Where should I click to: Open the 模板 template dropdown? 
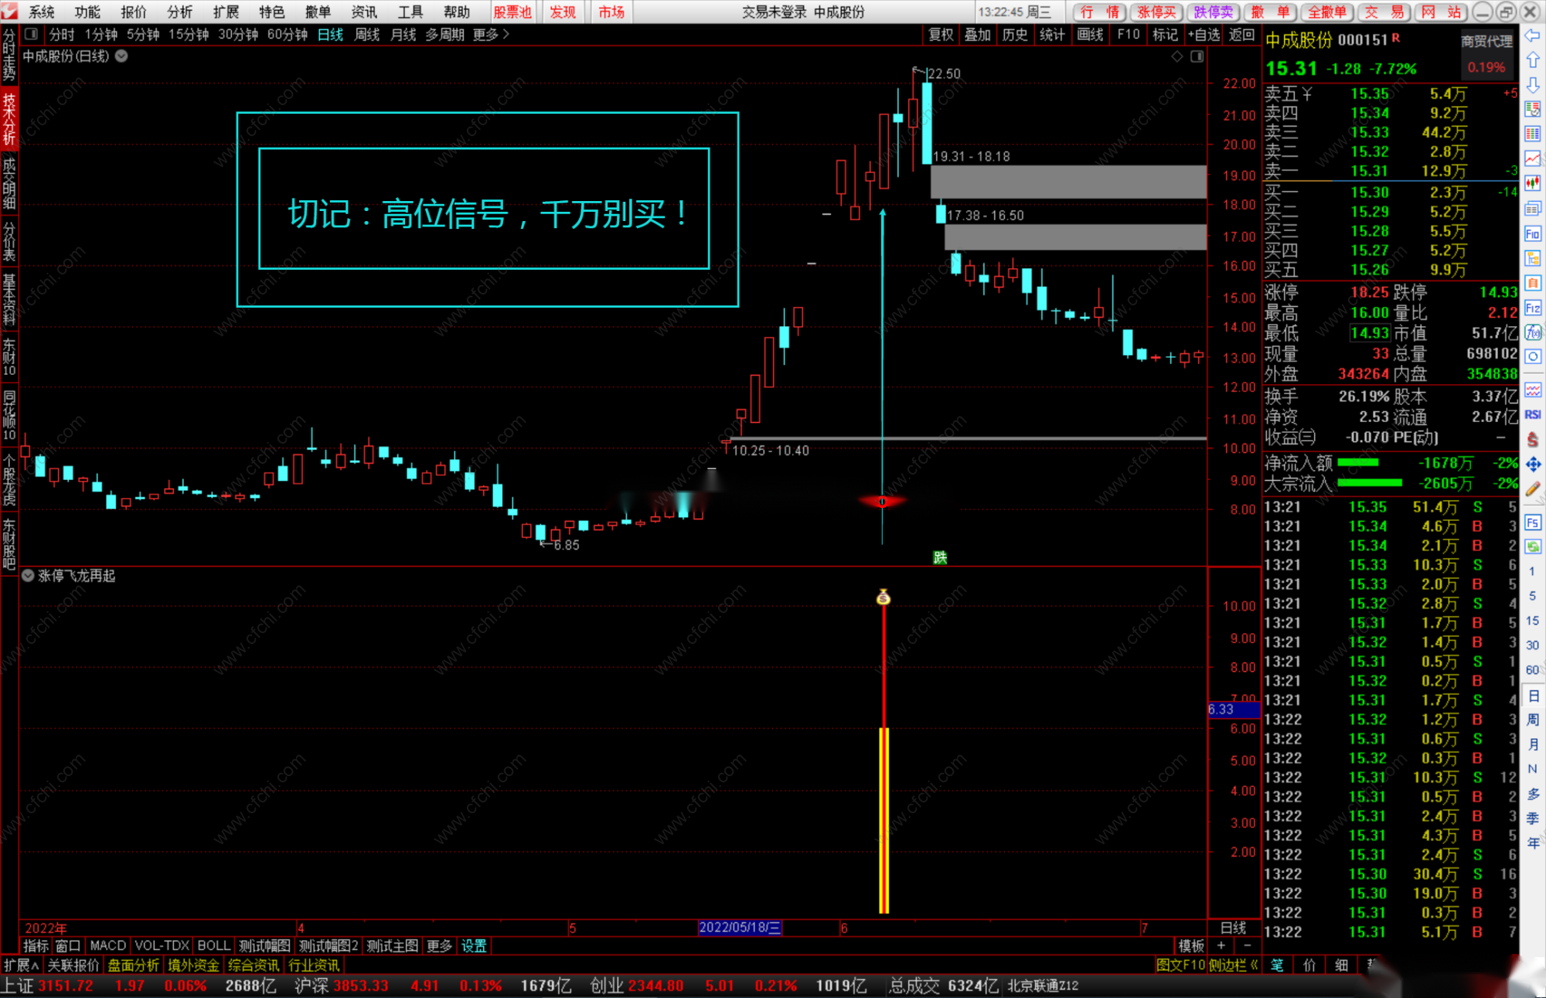click(1190, 945)
